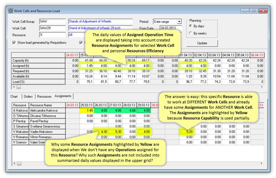276x178 pixels.
Task: Click the resource description field showing All
Action: [x=77, y=35]
